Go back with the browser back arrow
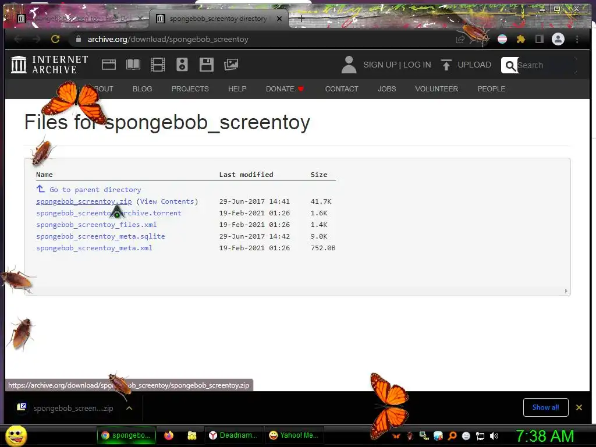The width and height of the screenshot is (596, 447). pos(18,39)
